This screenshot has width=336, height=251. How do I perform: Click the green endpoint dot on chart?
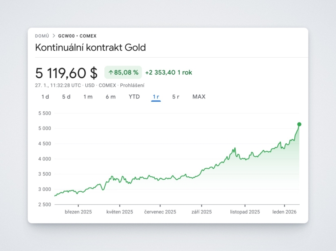coord(299,124)
